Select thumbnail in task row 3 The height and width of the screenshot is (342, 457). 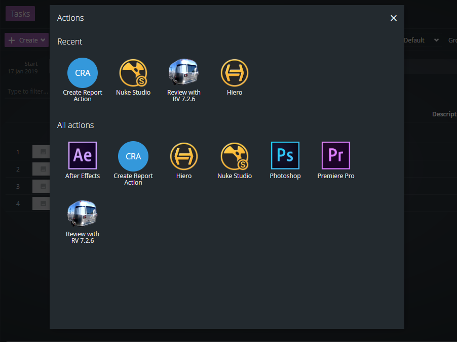pos(41,186)
